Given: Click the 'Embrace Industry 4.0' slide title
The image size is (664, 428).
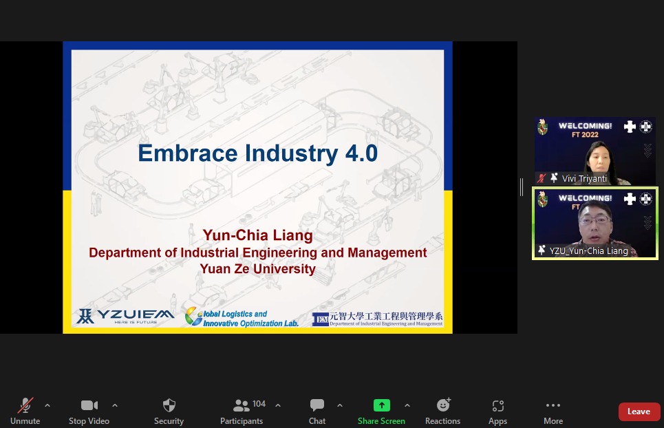Looking at the screenshot, I should 257,153.
